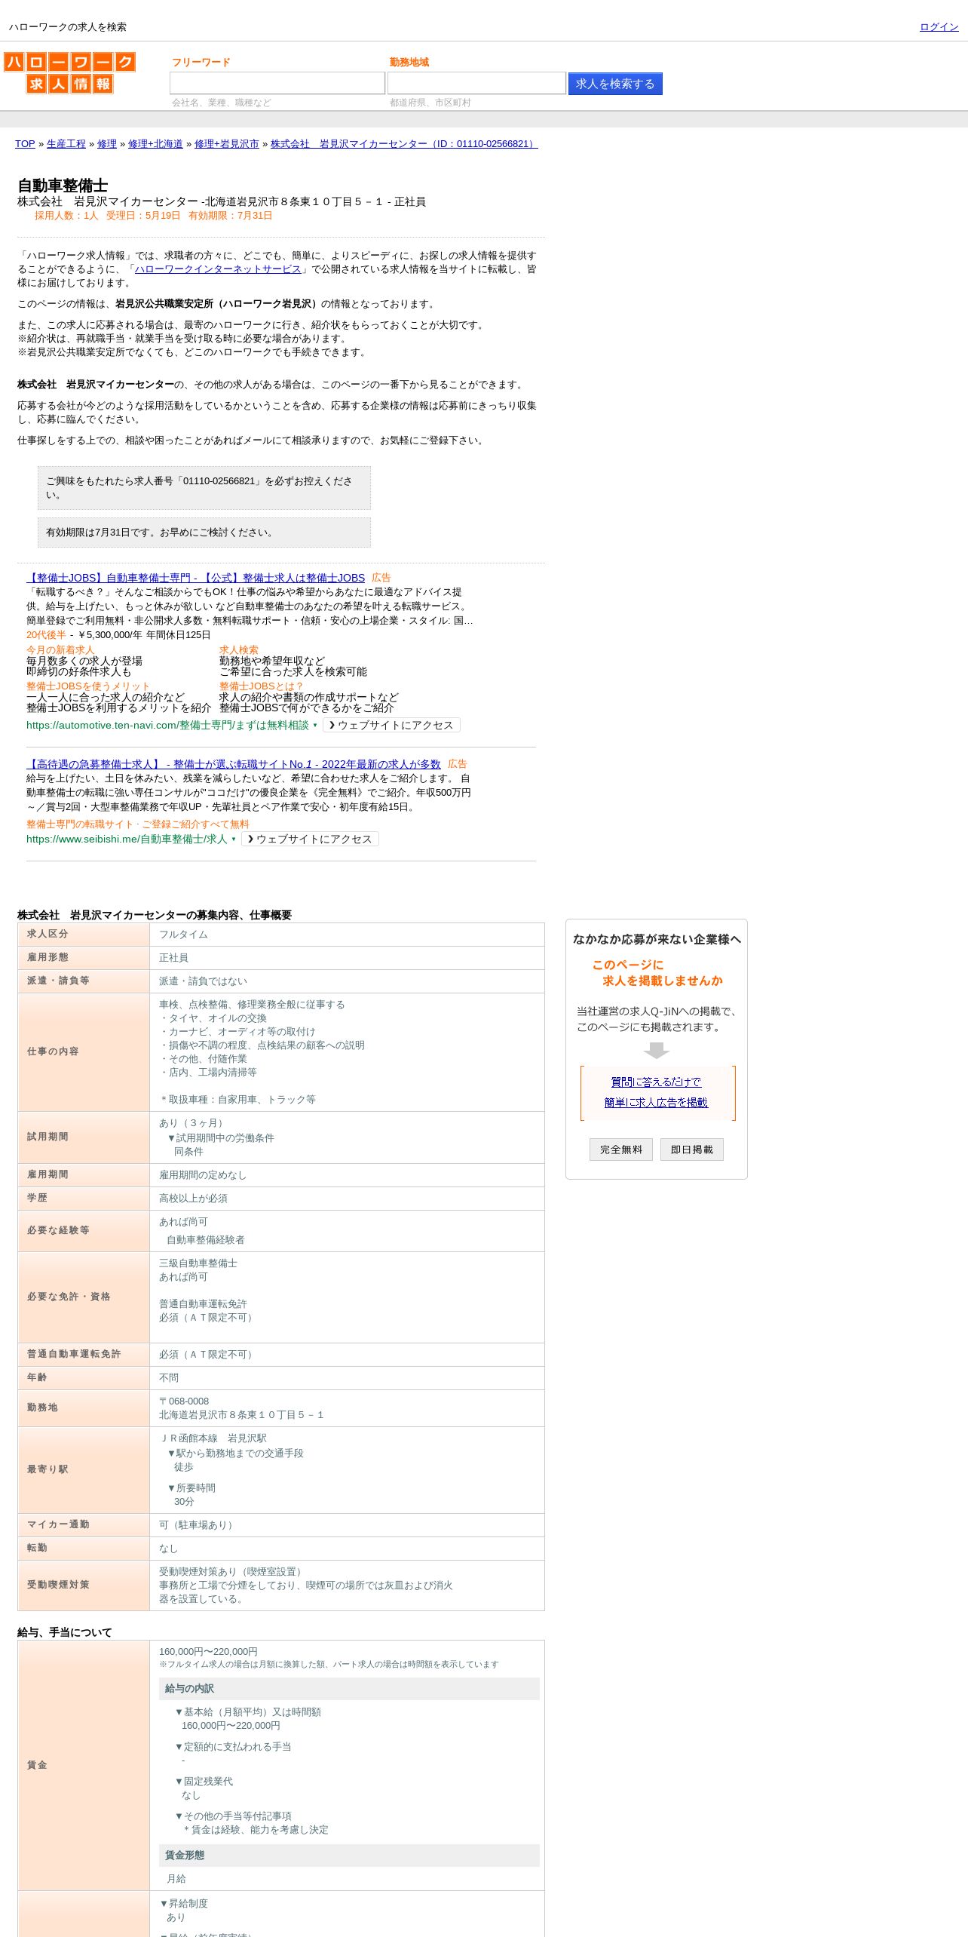Open 修理+北海道 breadcrumb link
The image size is (968, 1937).
(155, 144)
